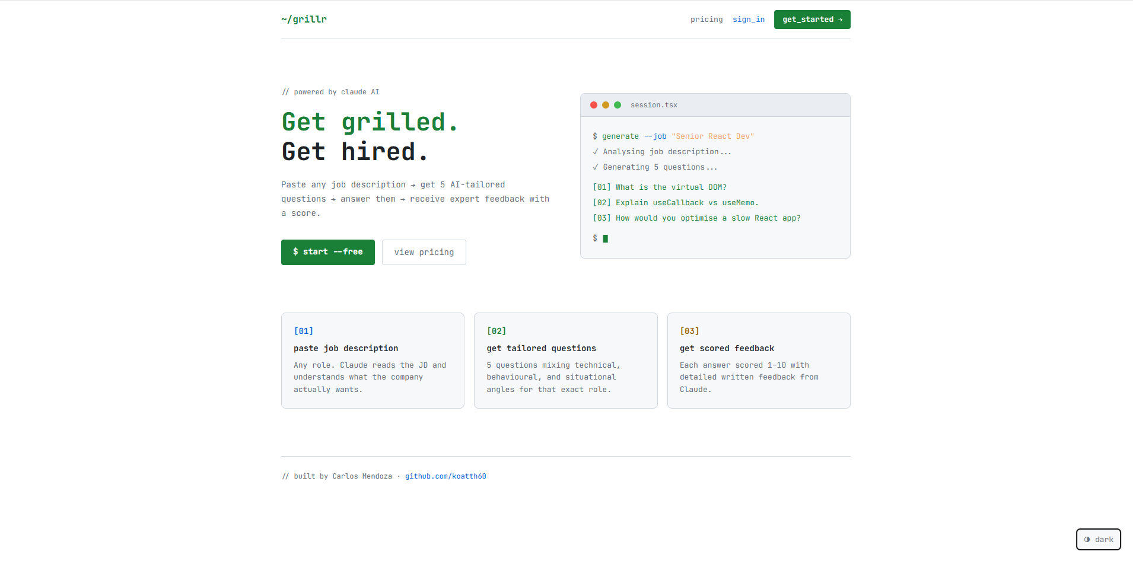Click the session.tsx terminal title

[654, 105]
